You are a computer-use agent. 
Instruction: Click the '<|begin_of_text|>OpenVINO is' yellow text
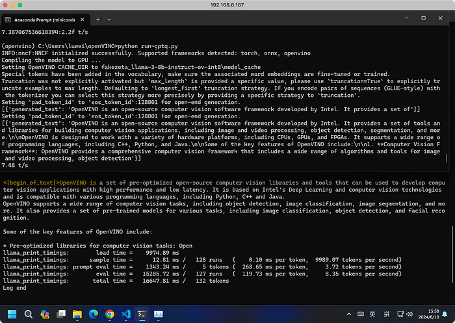49,183
